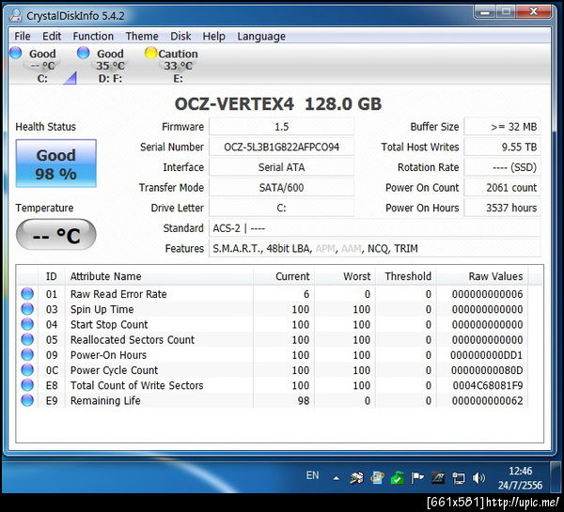This screenshot has width=564, height=512.
Task: Select the Start Stop Count attribute
Action: point(109,324)
